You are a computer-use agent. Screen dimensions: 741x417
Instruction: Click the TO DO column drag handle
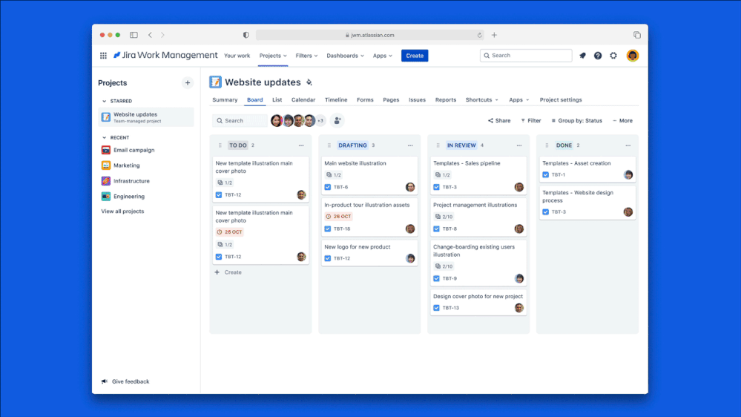[220, 145]
